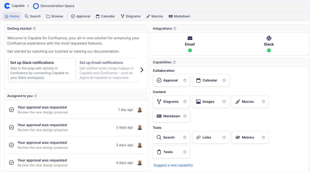Image resolution: width=310 pixels, height=172 pixels.
Task: Click help icon on Approval capability card
Action: [x=185, y=80]
